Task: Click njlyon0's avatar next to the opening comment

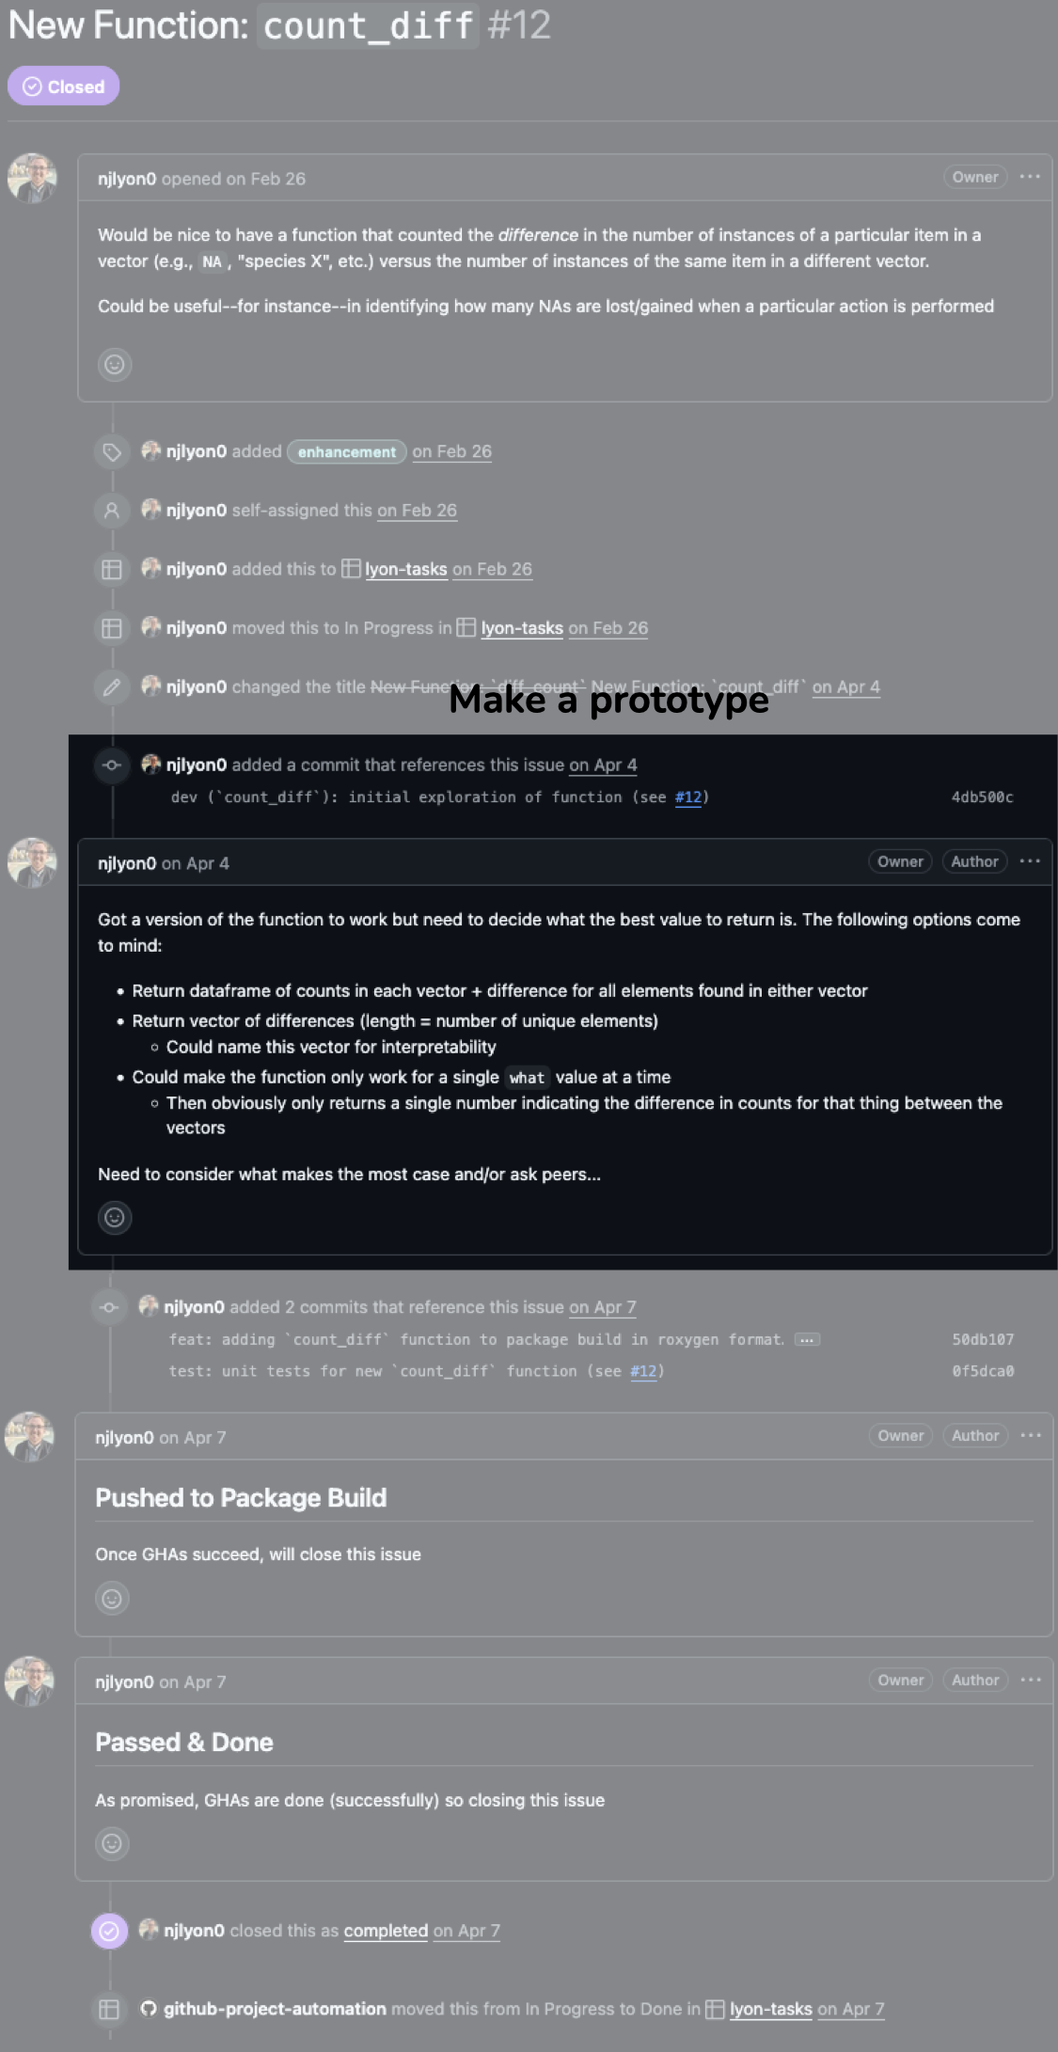Action: pos(33,179)
